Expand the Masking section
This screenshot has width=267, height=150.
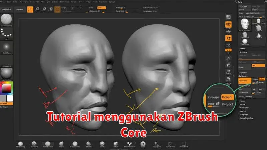[x=243, y=111]
